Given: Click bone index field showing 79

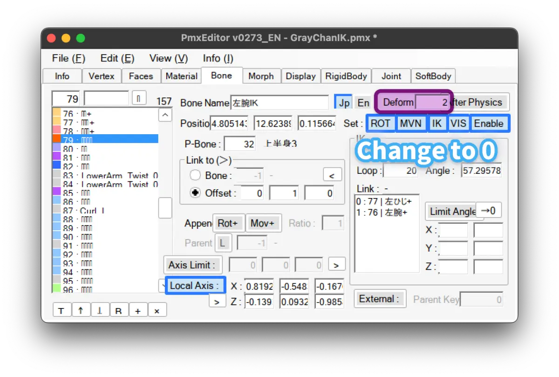Looking at the screenshot, I should pos(66,99).
